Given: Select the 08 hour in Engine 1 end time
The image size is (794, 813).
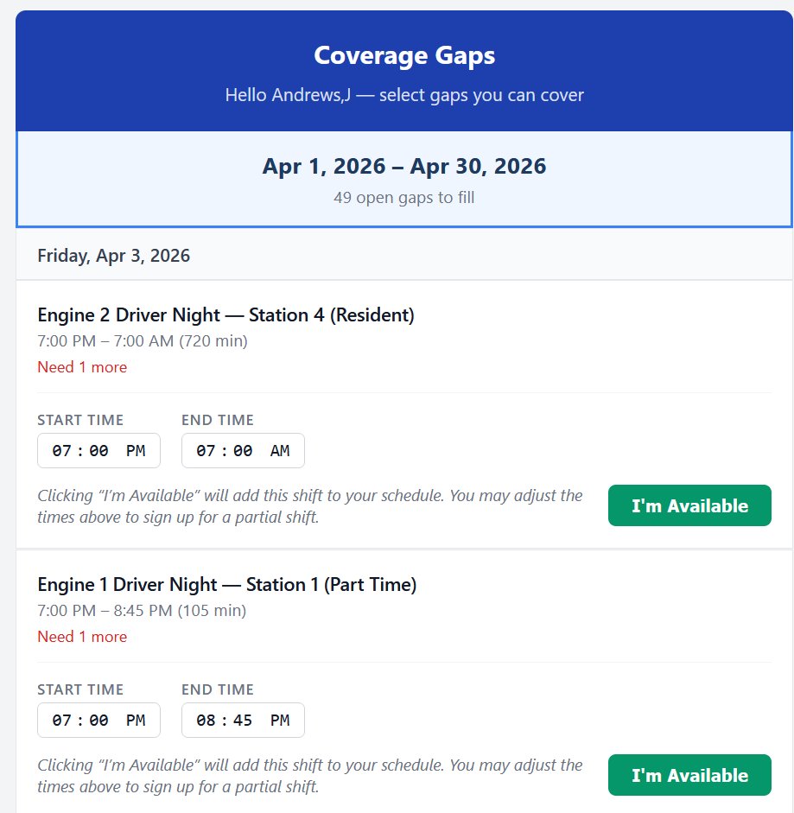Looking at the screenshot, I should tap(206, 721).
